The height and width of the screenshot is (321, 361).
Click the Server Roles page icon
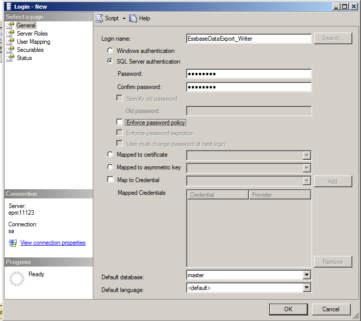coord(10,34)
